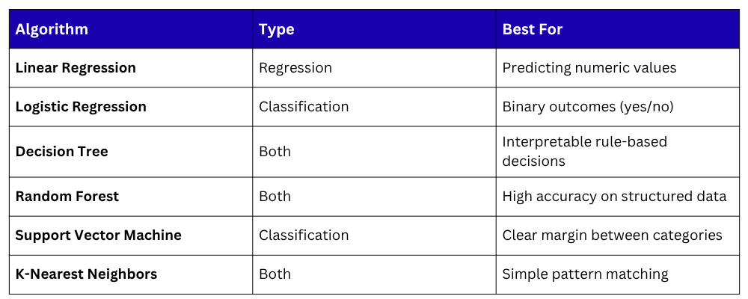Select the Linear Regression cell

(76, 68)
